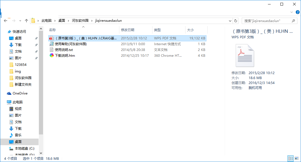
Task: Open 河东软件园 folder in sidebar
Action: coord(23,78)
